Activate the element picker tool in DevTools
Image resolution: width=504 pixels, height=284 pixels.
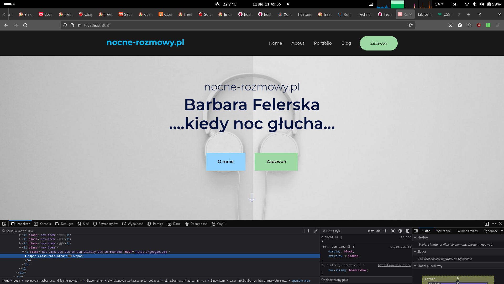[x=4, y=224]
